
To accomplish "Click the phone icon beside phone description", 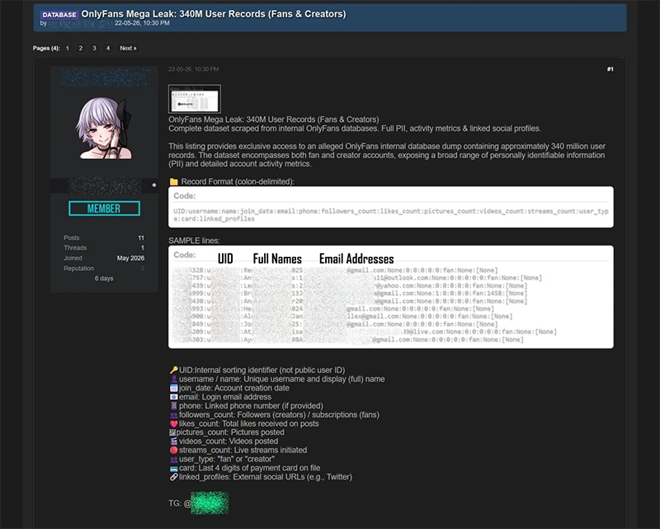I will point(174,405).
